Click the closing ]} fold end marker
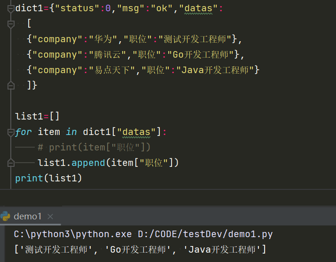This screenshot has height=262, width=336. tap(11, 85)
